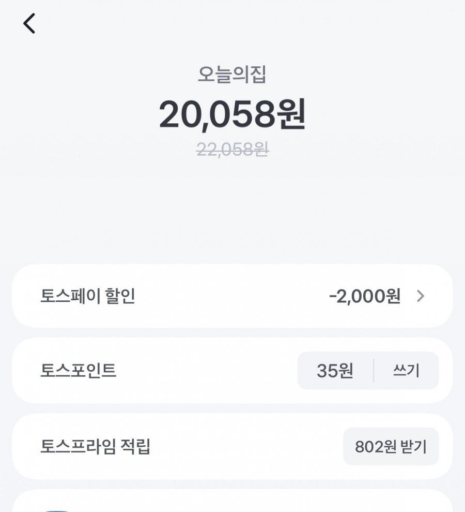Tap the middle of the 토스페이 할인 card
The image size is (465, 512).
(233, 296)
